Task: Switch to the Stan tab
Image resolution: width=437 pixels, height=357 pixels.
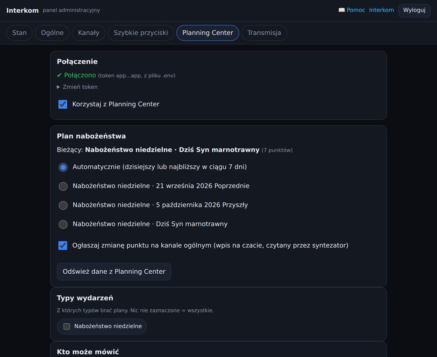Action: (19, 33)
